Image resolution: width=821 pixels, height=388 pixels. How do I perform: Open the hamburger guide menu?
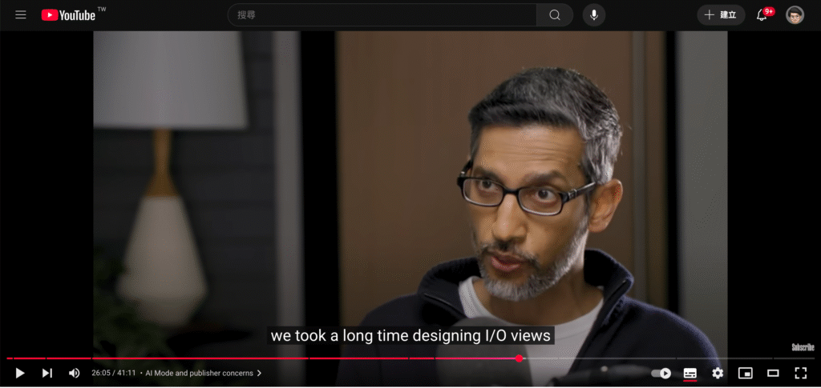click(x=21, y=15)
